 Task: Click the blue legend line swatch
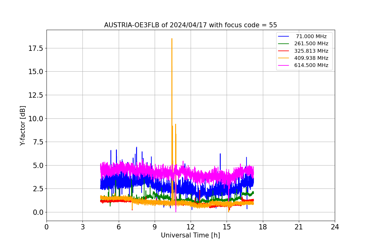pos(284,37)
